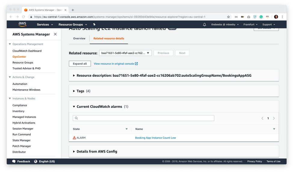Go to Resource Groups in sidebar

click(x=23, y=63)
